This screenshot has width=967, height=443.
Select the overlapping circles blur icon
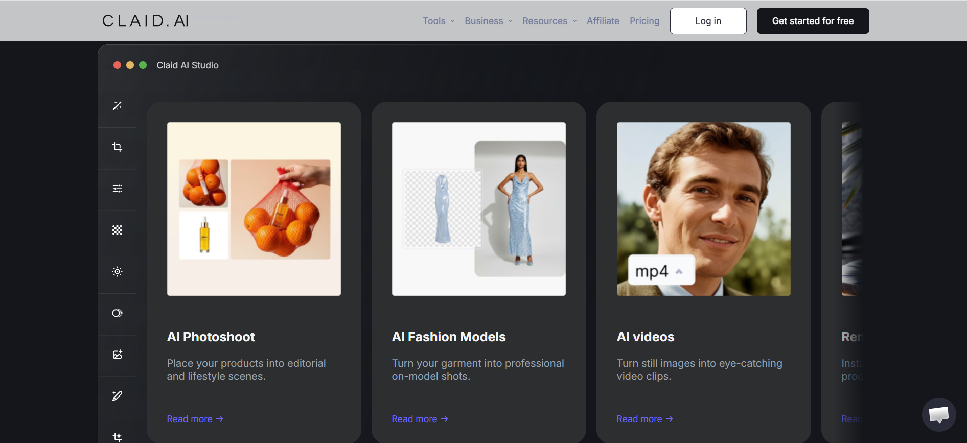[x=117, y=313]
